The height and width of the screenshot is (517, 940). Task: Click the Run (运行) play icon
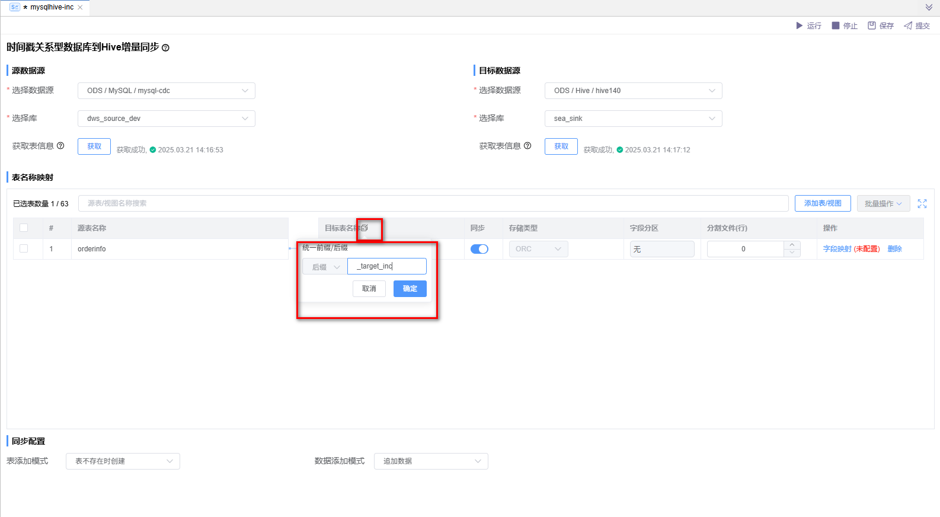(799, 25)
